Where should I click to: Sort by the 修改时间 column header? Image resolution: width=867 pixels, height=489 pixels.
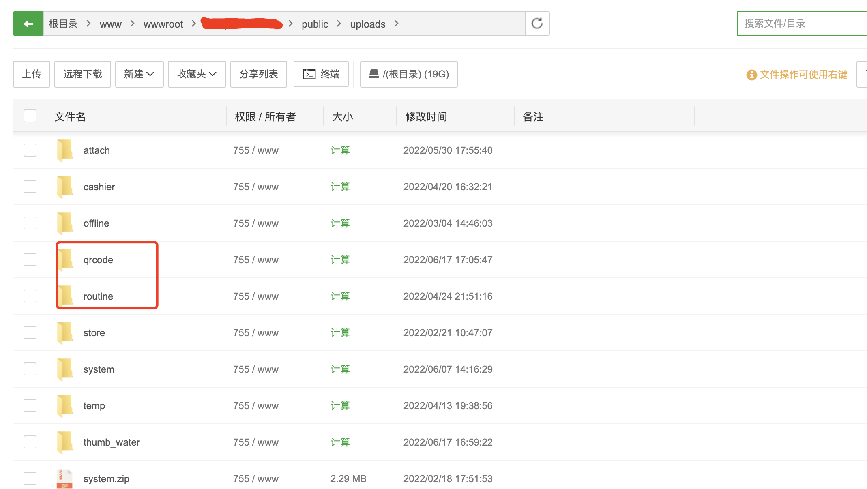tap(426, 117)
